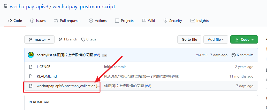
Task: Click the file icon next to LICENSE
Action: 31,67
